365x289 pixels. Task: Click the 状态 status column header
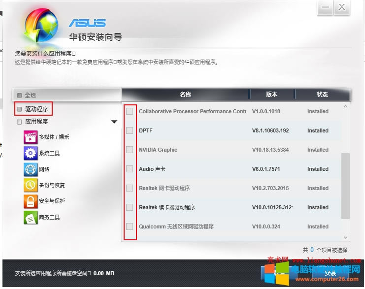point(322,95)
